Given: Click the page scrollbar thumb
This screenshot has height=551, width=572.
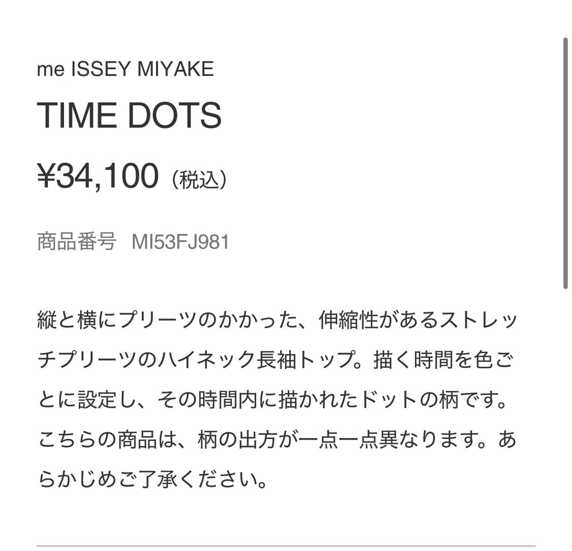Looking at the screenshot, I should point(565,163).
